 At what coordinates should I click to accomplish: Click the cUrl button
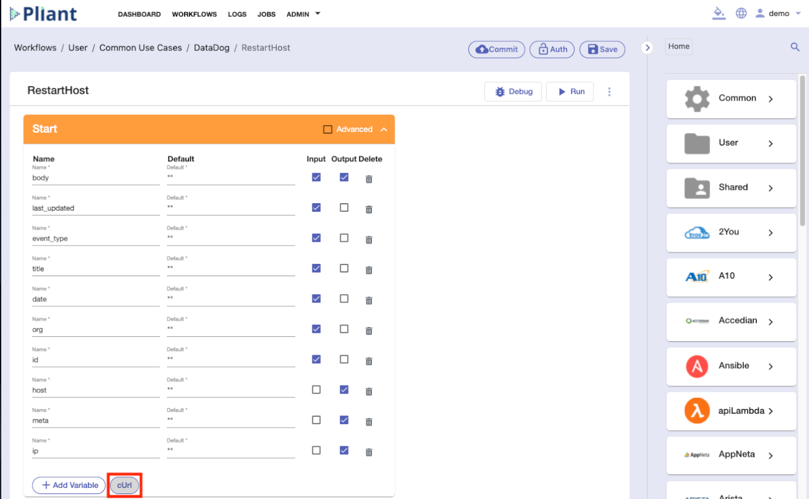125,485
